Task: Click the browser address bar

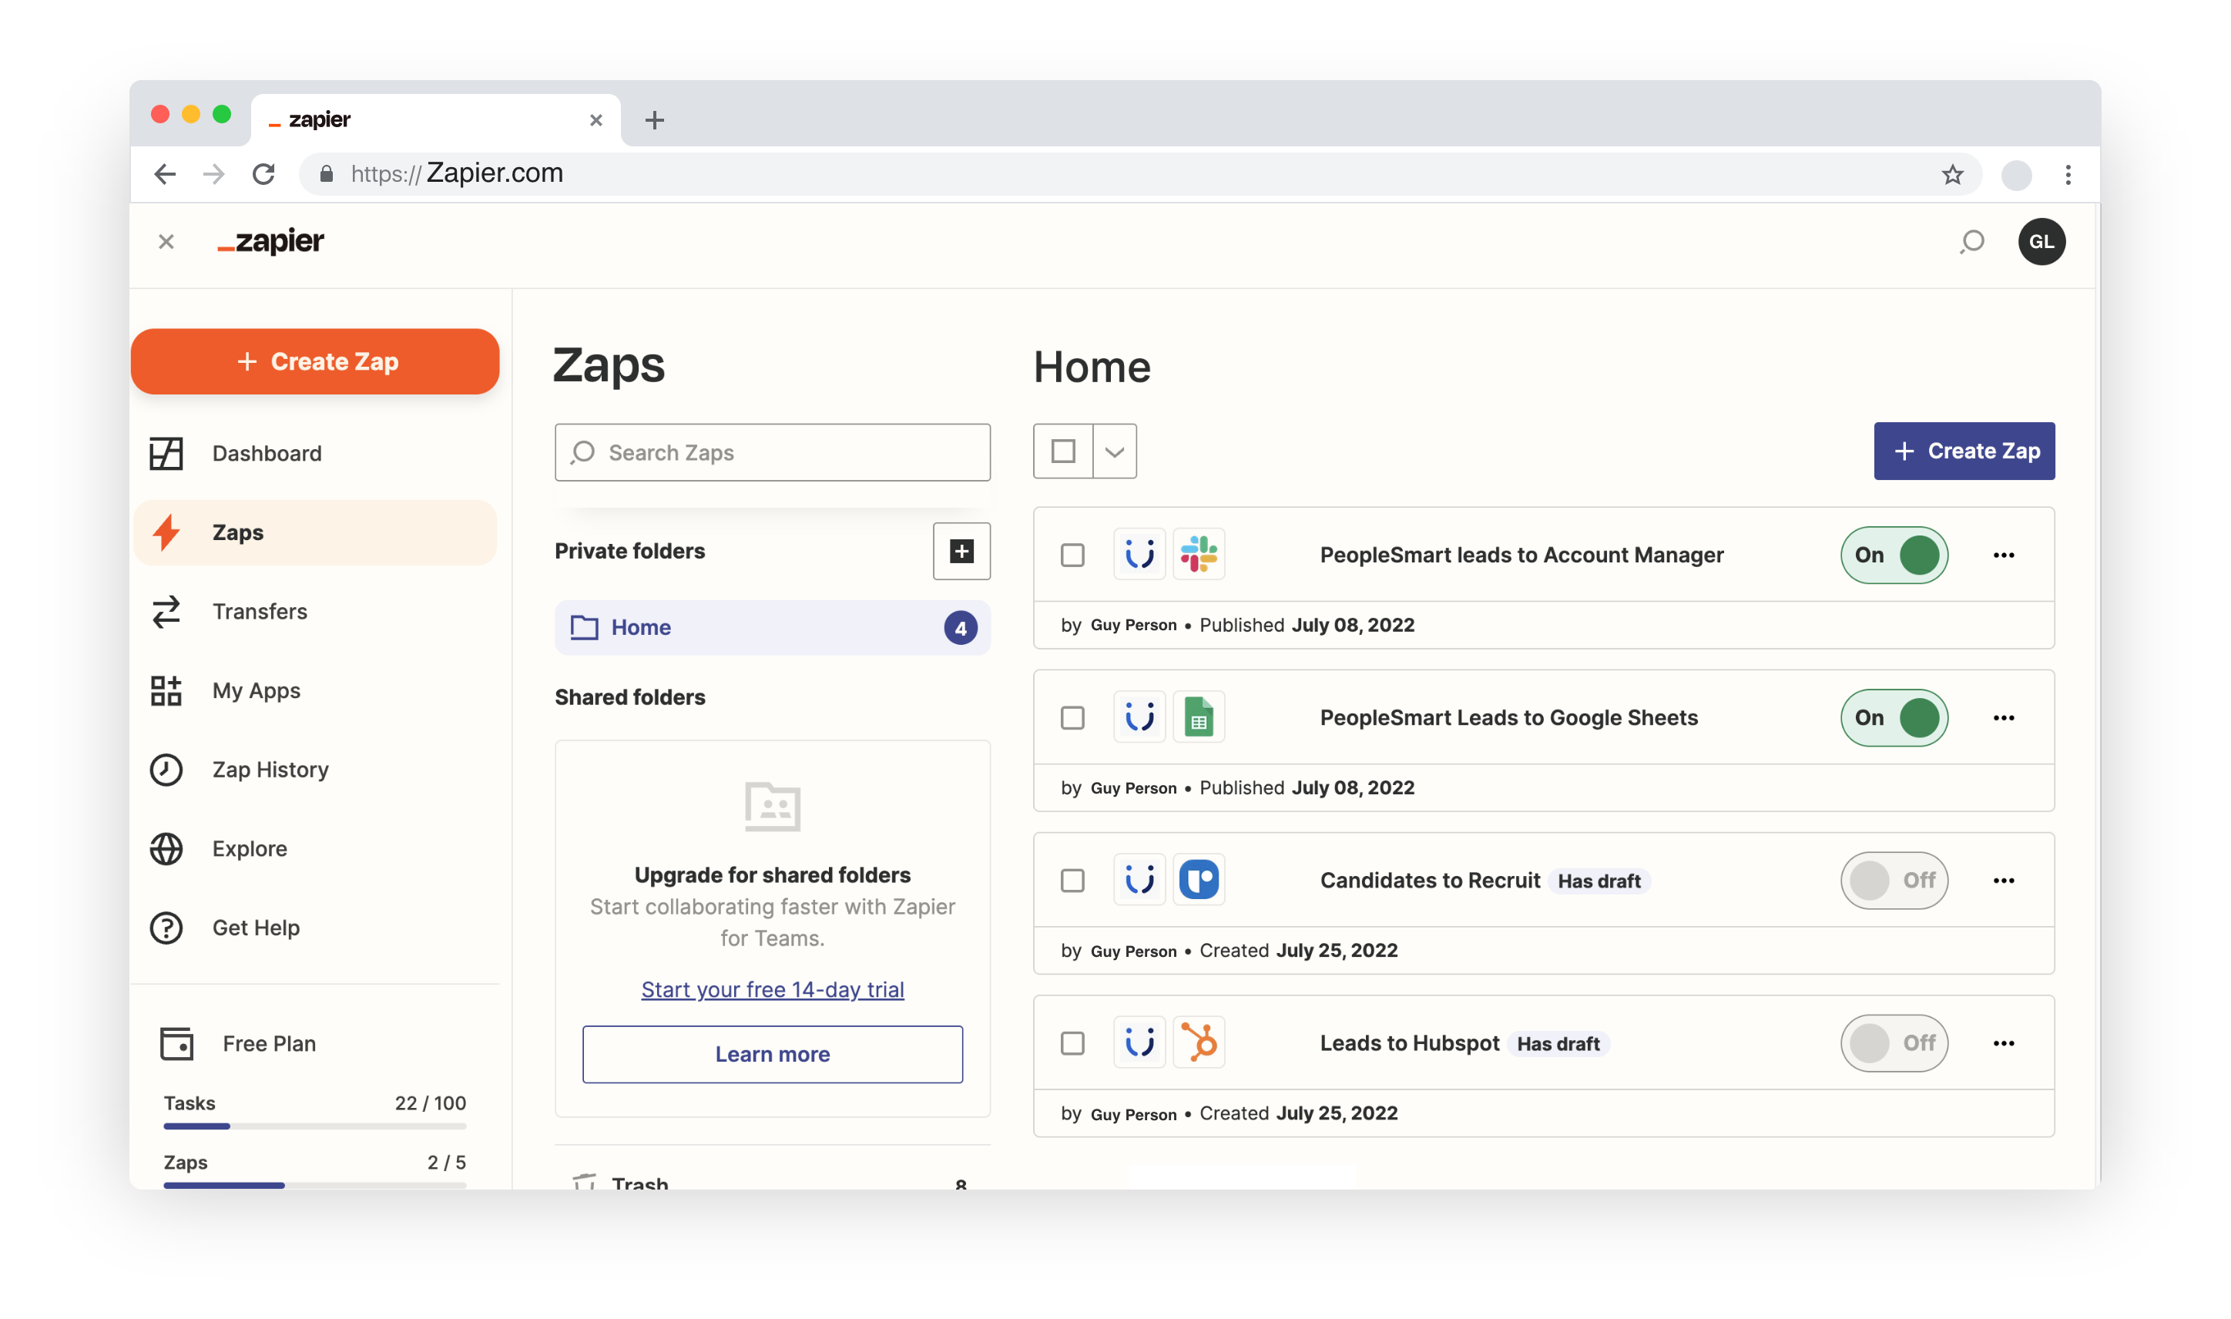Action: point(1140,174)
